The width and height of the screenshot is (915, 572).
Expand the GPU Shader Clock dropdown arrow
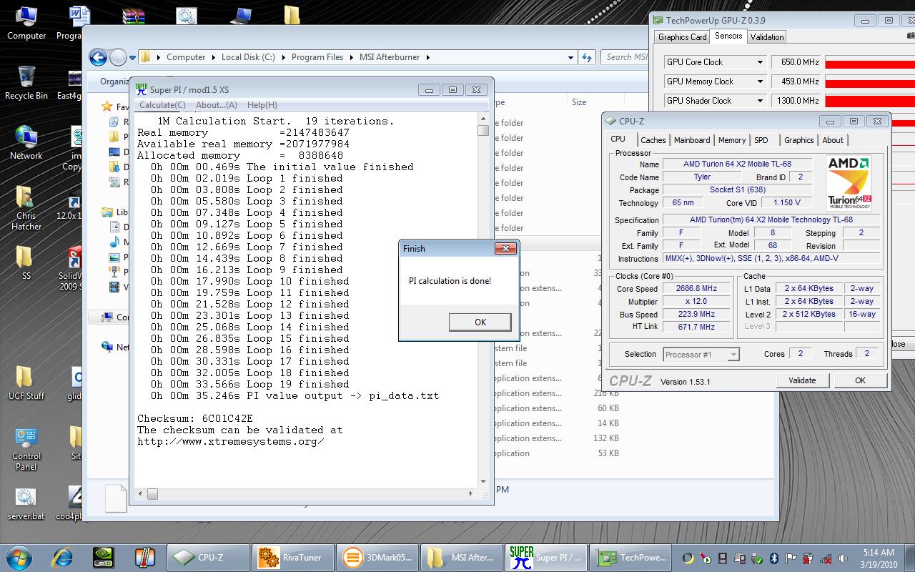[x=759, y=101]
